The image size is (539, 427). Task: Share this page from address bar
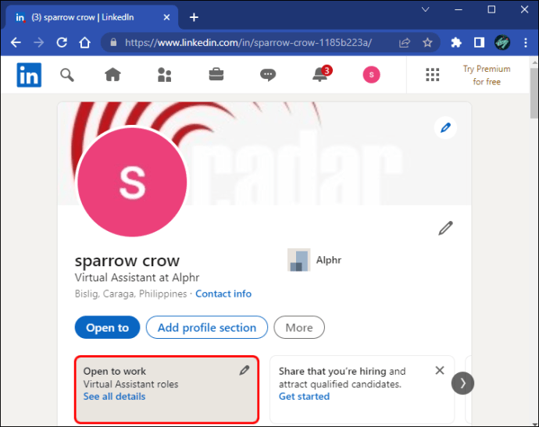(x=405, y=43)
